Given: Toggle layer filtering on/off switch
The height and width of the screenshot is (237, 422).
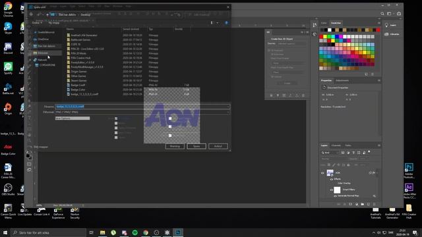Looking at the screenshot, I should 369,152.
